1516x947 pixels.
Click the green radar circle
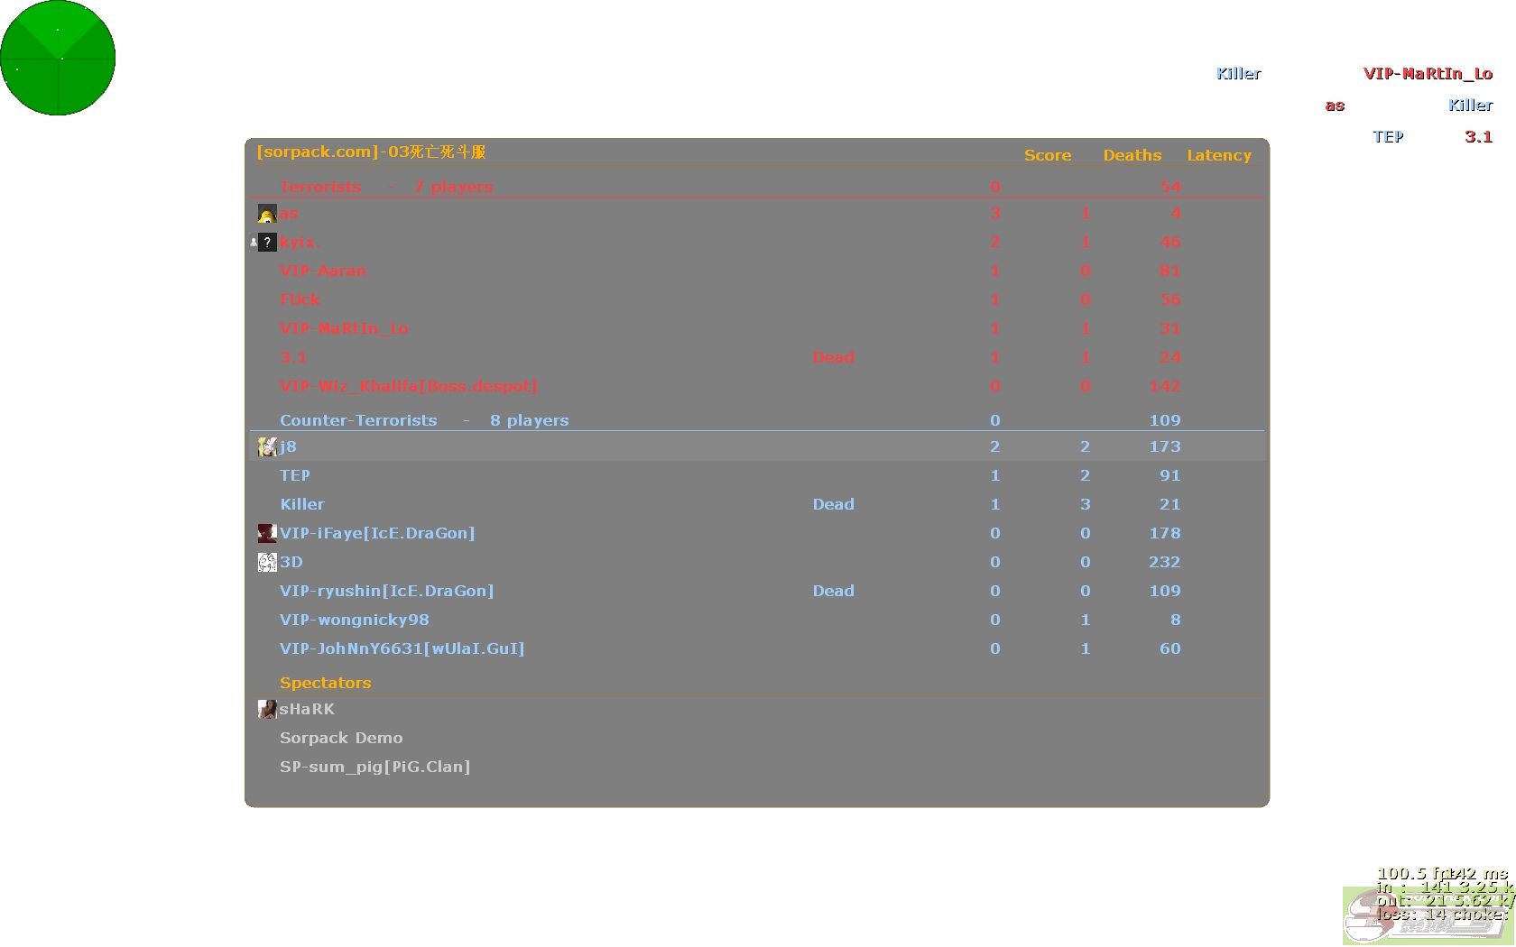(x=58, y=58)
